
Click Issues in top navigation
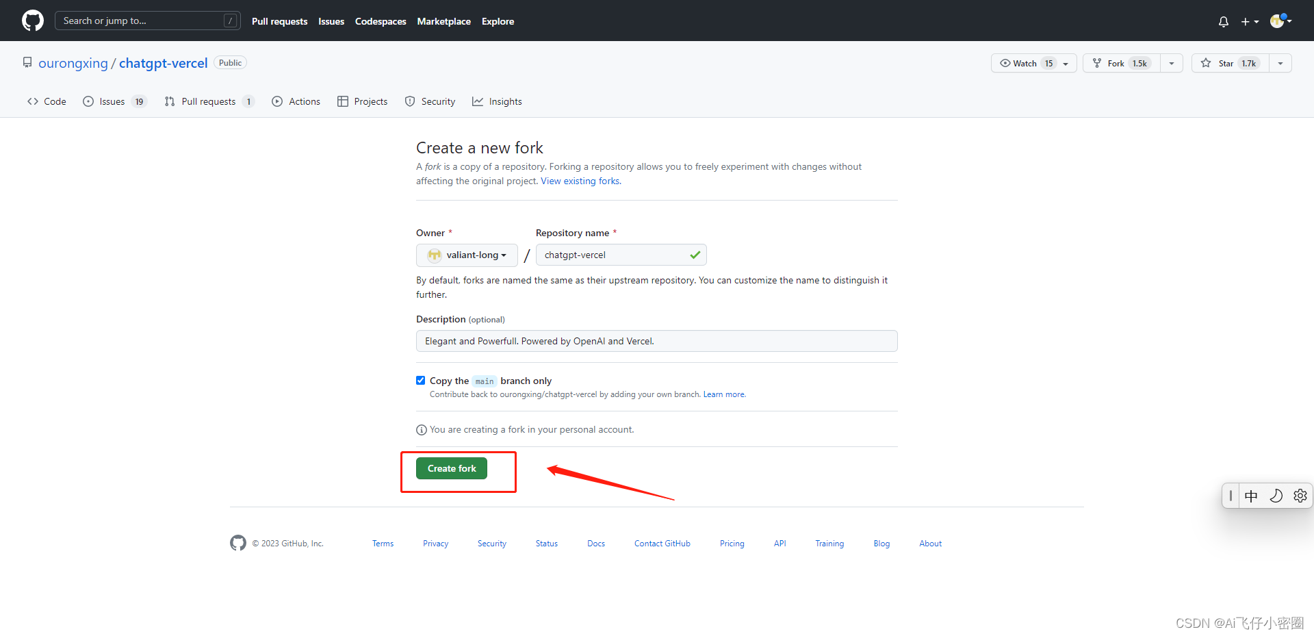[x=331, y=21]
